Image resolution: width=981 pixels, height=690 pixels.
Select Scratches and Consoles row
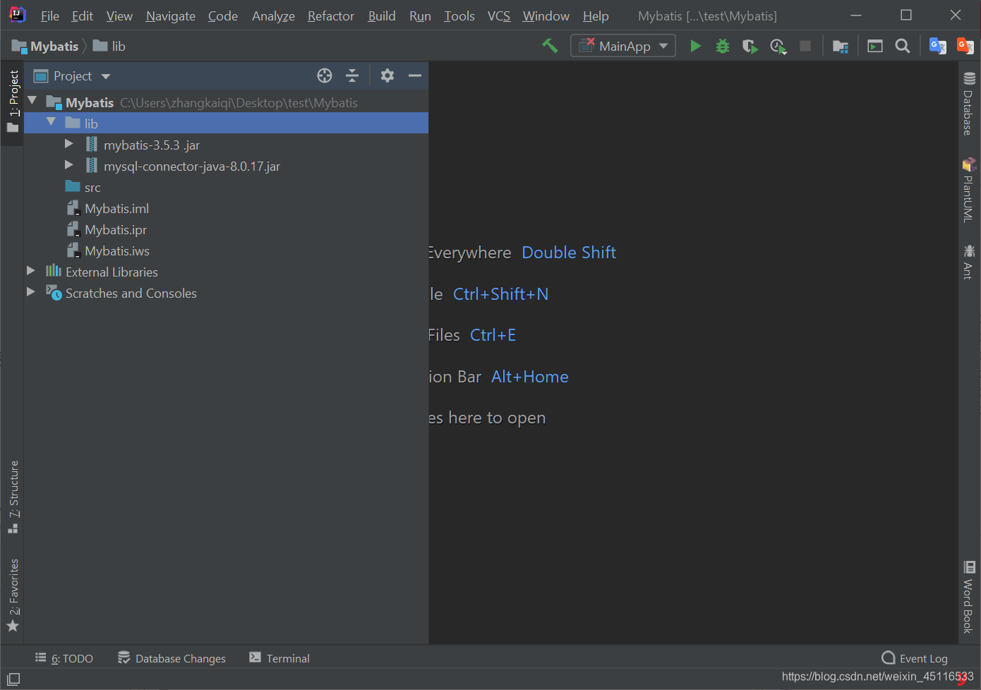click(x=226, y=293)
